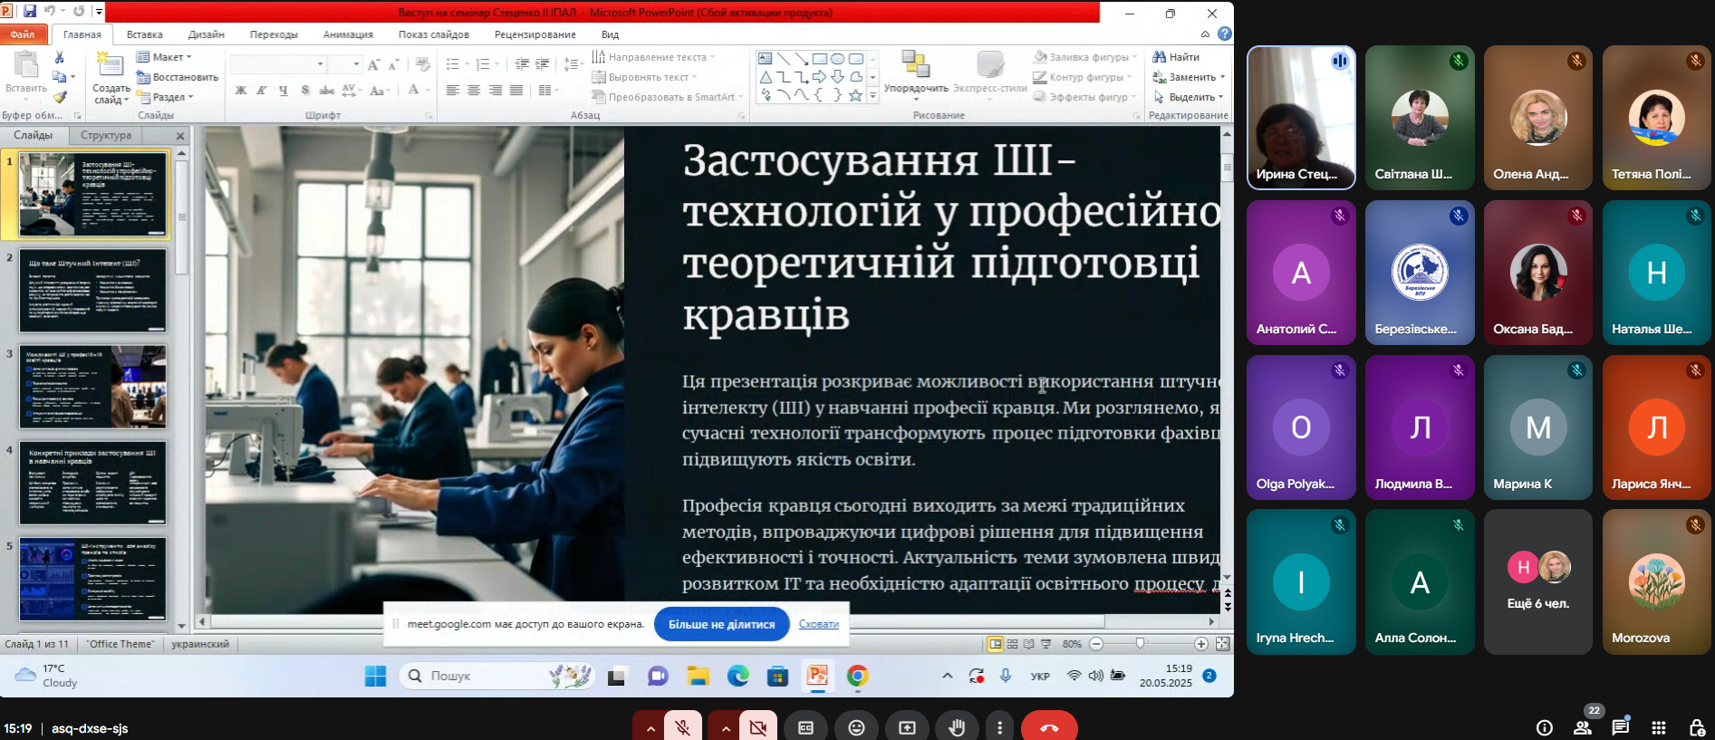Raise hand in the Google Meet call
Viewport: 1715px width, 740px height.
tap(957, 727)
